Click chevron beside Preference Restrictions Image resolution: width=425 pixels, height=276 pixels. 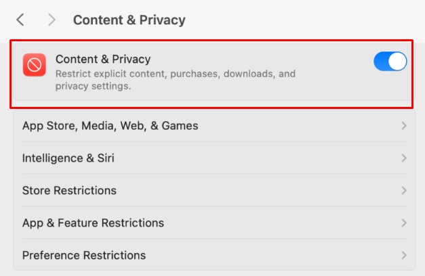(x=404, y=255)
